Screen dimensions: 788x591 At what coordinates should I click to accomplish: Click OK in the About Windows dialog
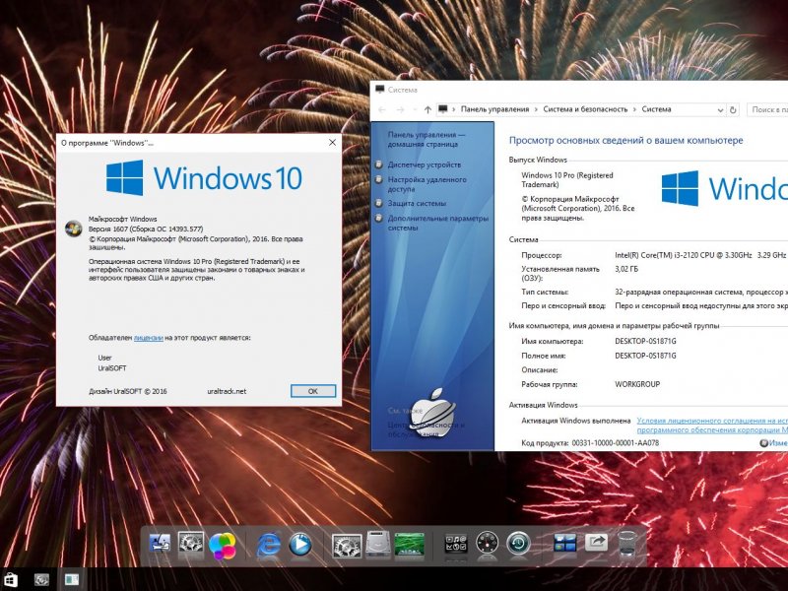pyautogui.click(x=313, y=391)
